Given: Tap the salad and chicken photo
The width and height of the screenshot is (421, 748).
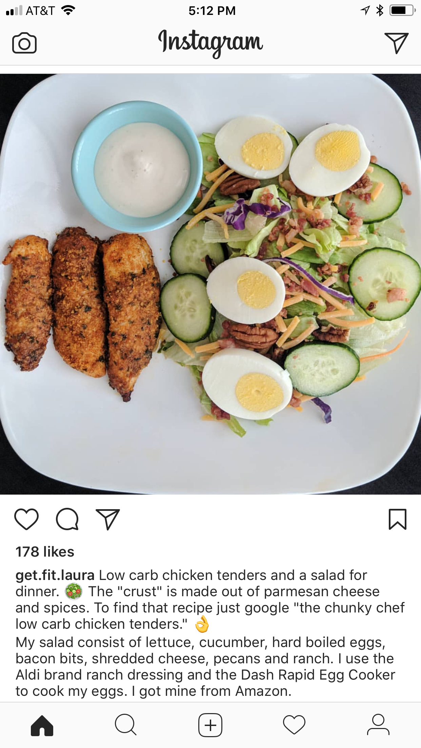Looking at the screenshot, I should click(210, 284).
